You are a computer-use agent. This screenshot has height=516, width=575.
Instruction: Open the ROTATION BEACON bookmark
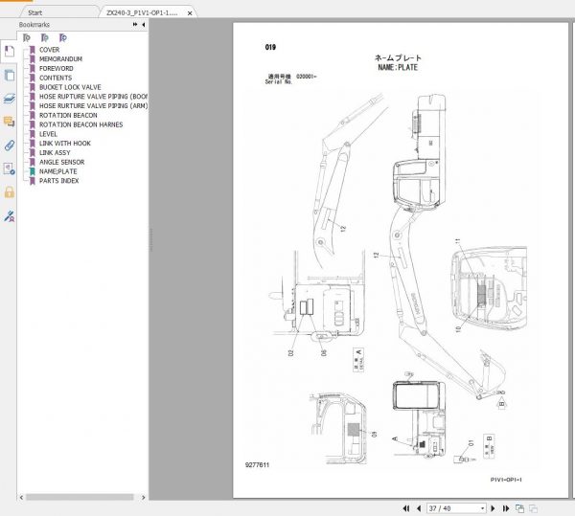pyautogui.click(x=68, y=115)
